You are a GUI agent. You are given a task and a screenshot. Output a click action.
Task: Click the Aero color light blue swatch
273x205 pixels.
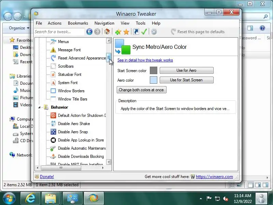(153, 80)
